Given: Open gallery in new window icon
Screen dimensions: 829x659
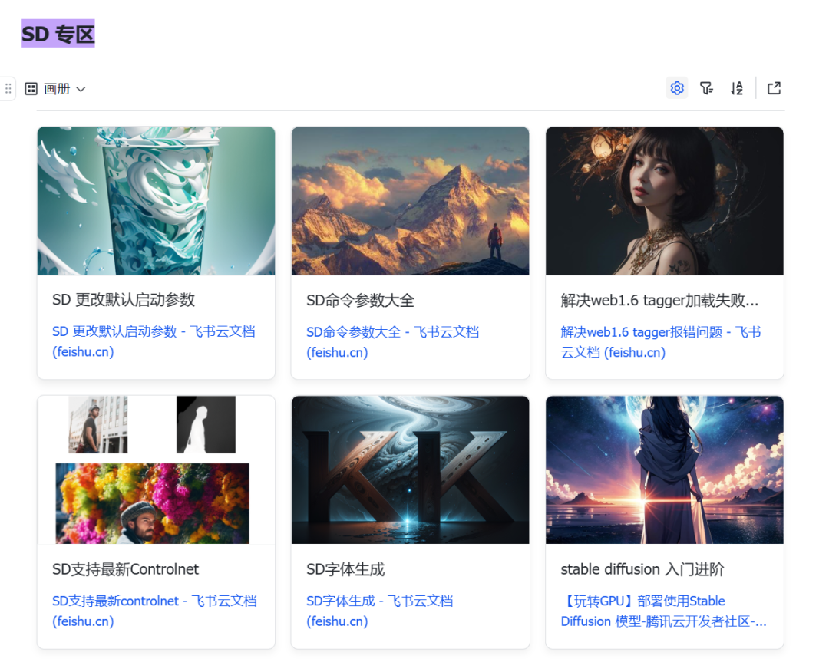Looking at the screenshot, I should (x=774, y=88).
